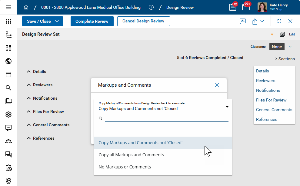Collapse the Files For Review section
The width and height of the screenshot is (300, 186).
pos(29,111)
